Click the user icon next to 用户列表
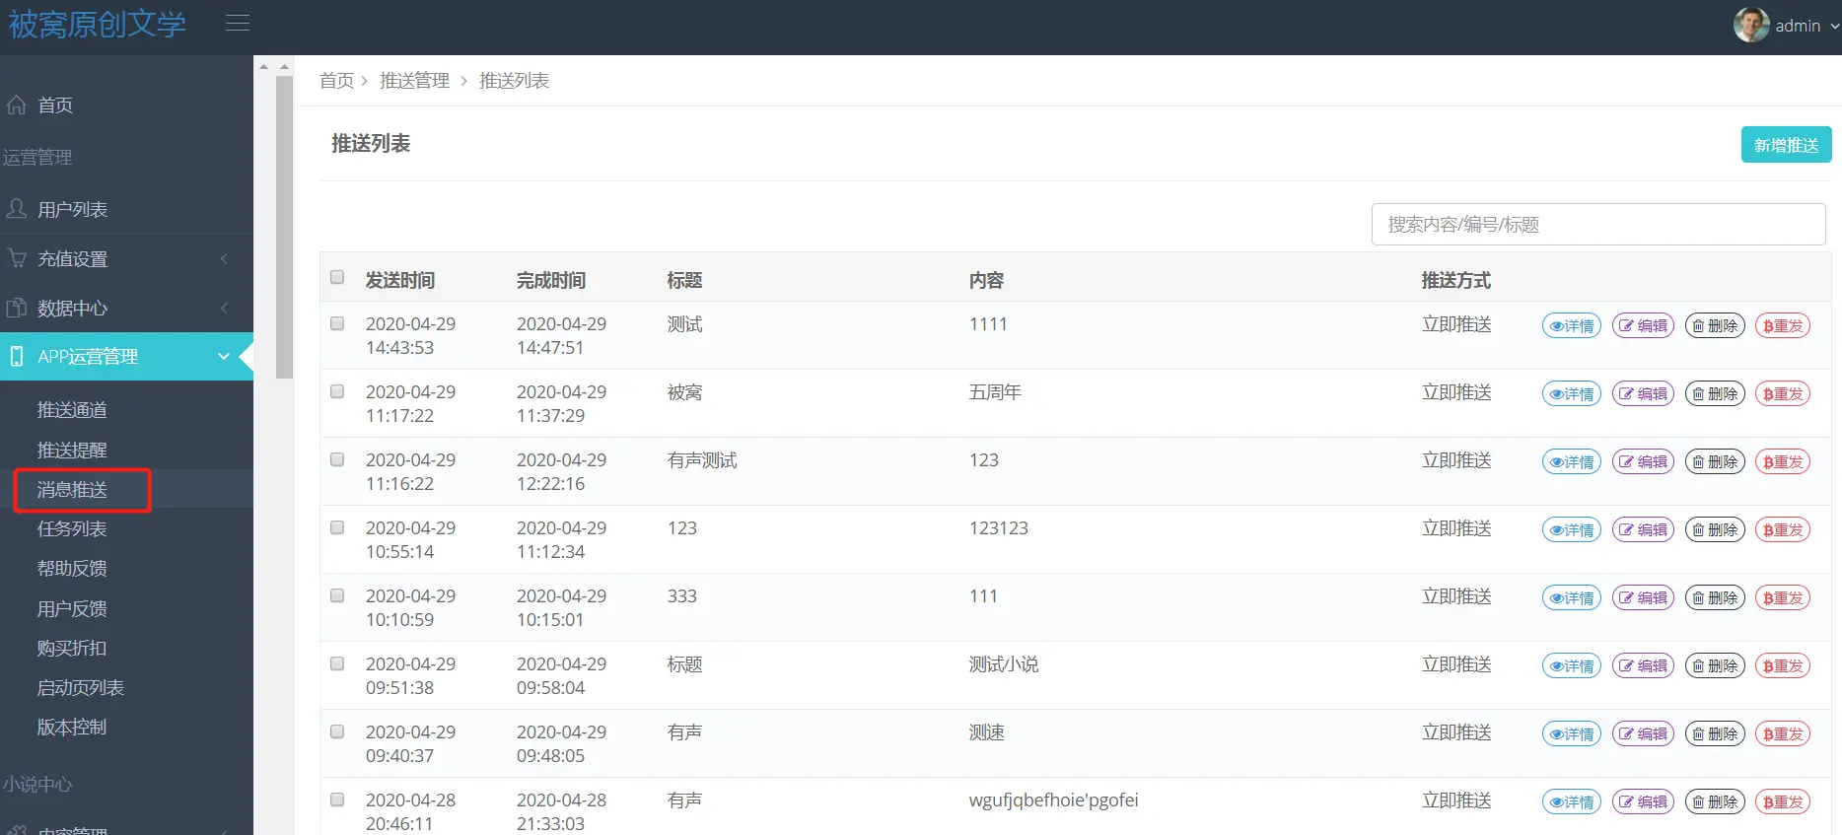Viewport: 1842px width, 835px height. (17, 209)
